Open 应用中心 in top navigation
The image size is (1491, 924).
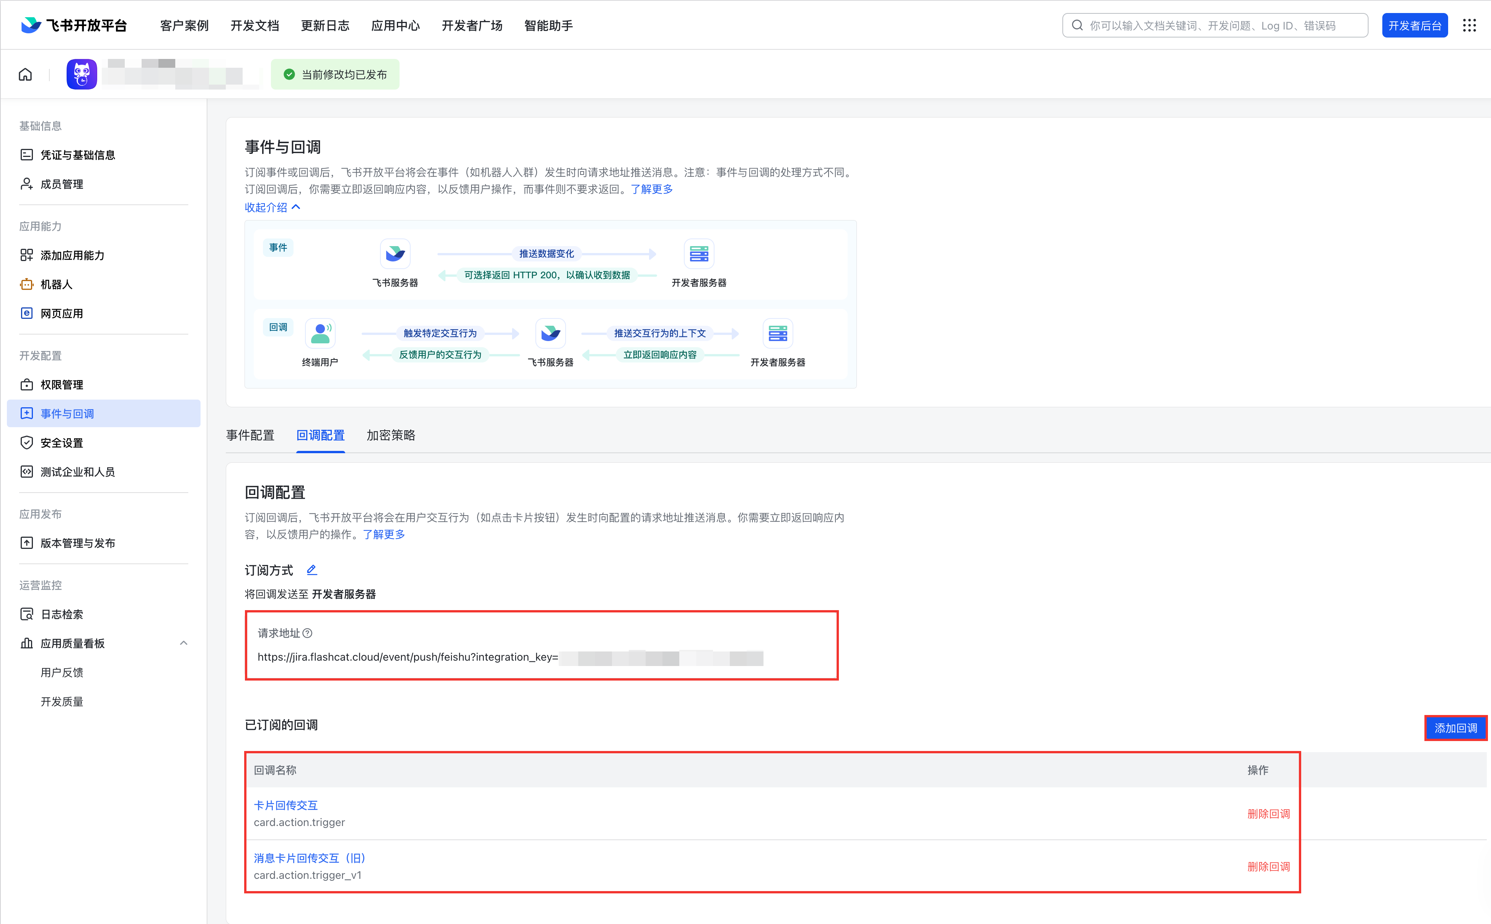point(396,26)
